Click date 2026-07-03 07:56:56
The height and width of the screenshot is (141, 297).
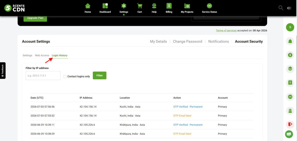42,107
